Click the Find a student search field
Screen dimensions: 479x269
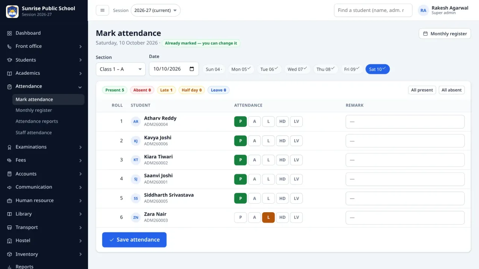click(373, 10)
